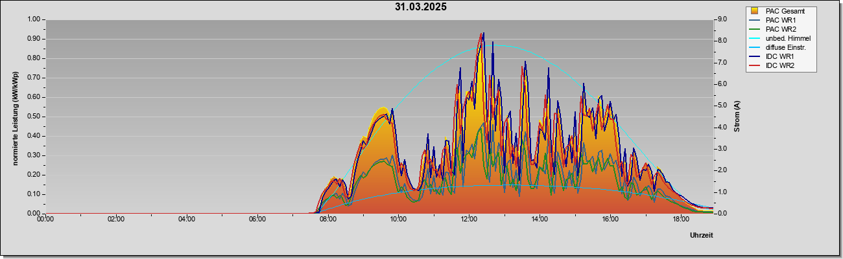Click the 18:00 time axis label
The height and width of the screenshot is (259, 843).
click(681, 220)
